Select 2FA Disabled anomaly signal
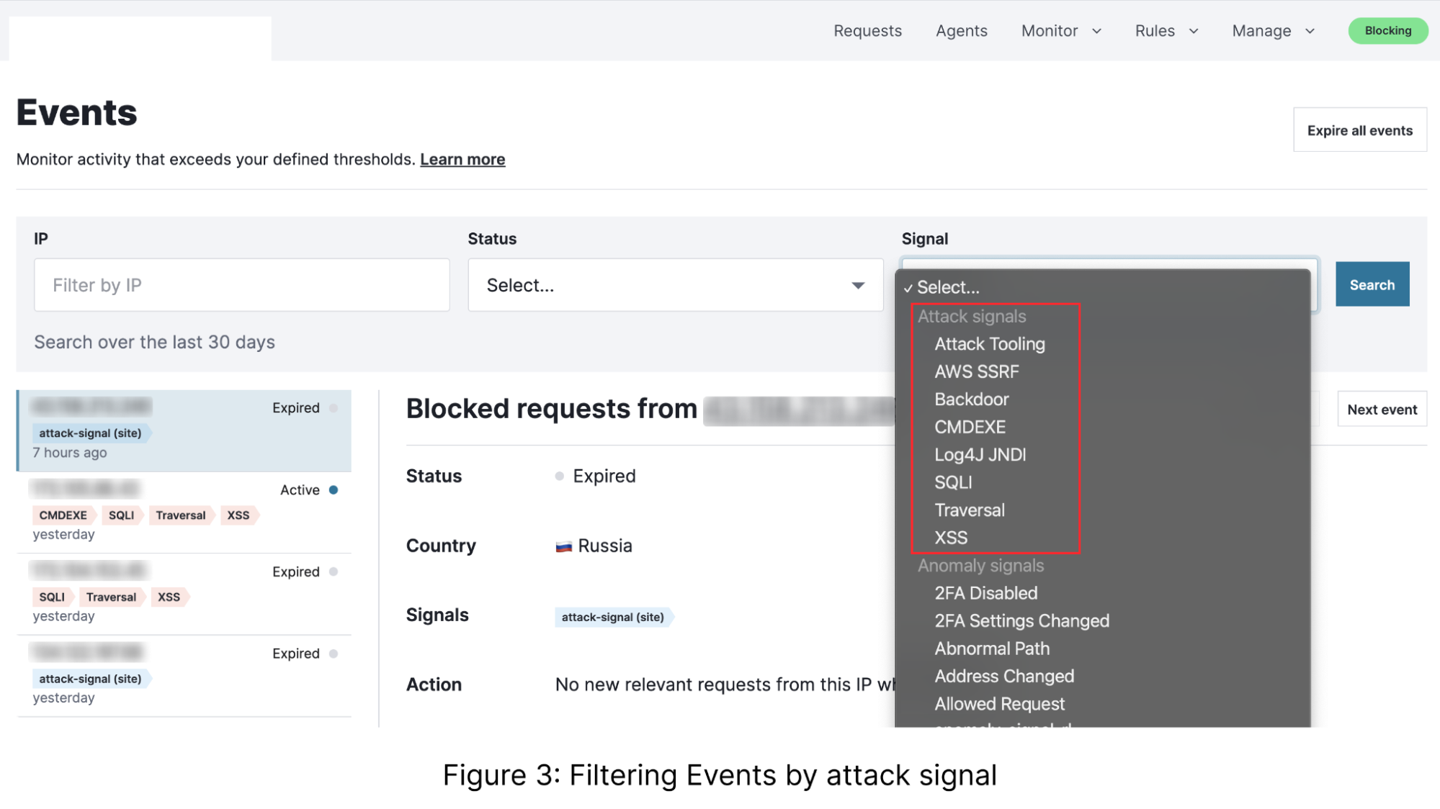This screenshot has height=809, width=1440. 985,592
